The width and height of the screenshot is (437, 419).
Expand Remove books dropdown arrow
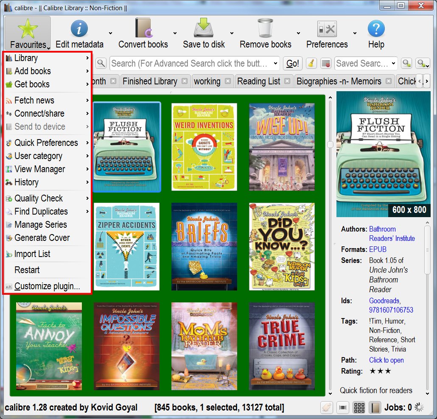point(299,33)
